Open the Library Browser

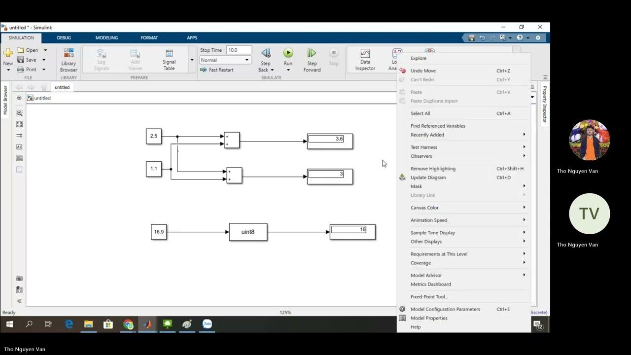tap(69, 60)
